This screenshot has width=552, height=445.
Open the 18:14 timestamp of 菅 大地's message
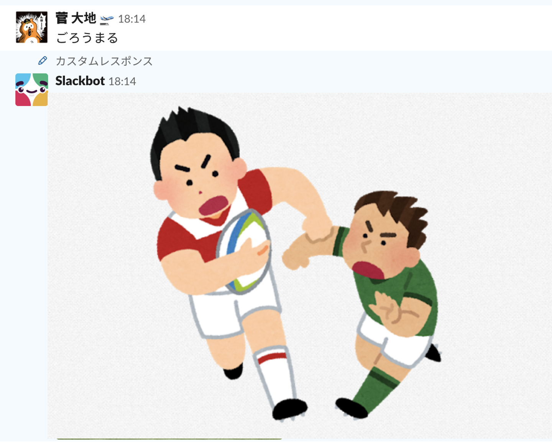click(132, 19)
